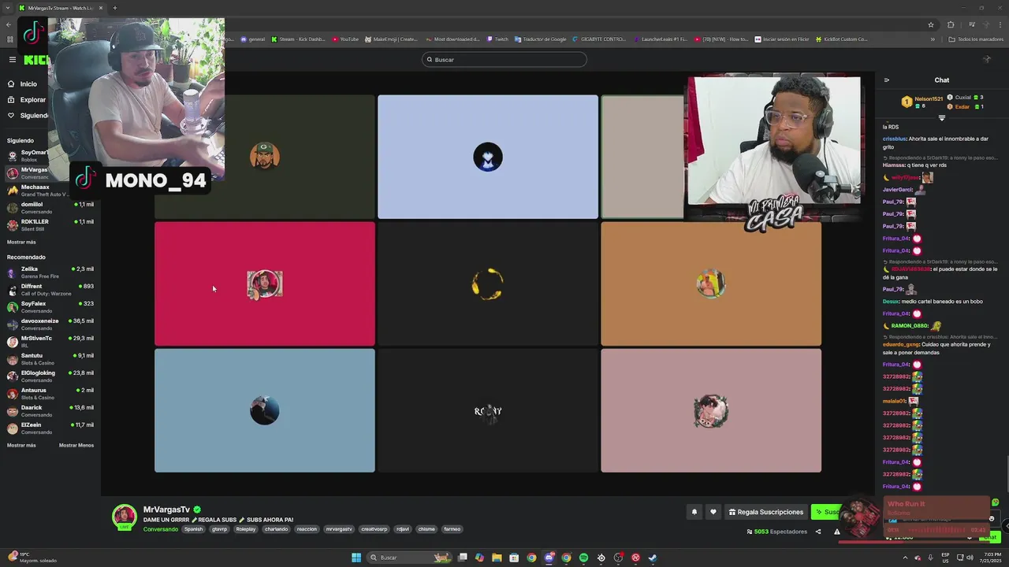Collapse the chat panel arrow icon
The width and height of the screenshot is (1009, 567).
pyautogui.click(x=887, y=80)
